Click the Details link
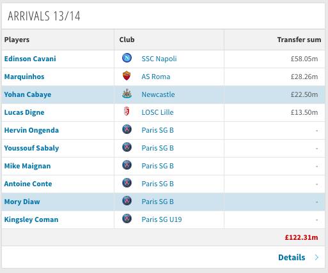 pyautogui.click(x=292, y=258)
